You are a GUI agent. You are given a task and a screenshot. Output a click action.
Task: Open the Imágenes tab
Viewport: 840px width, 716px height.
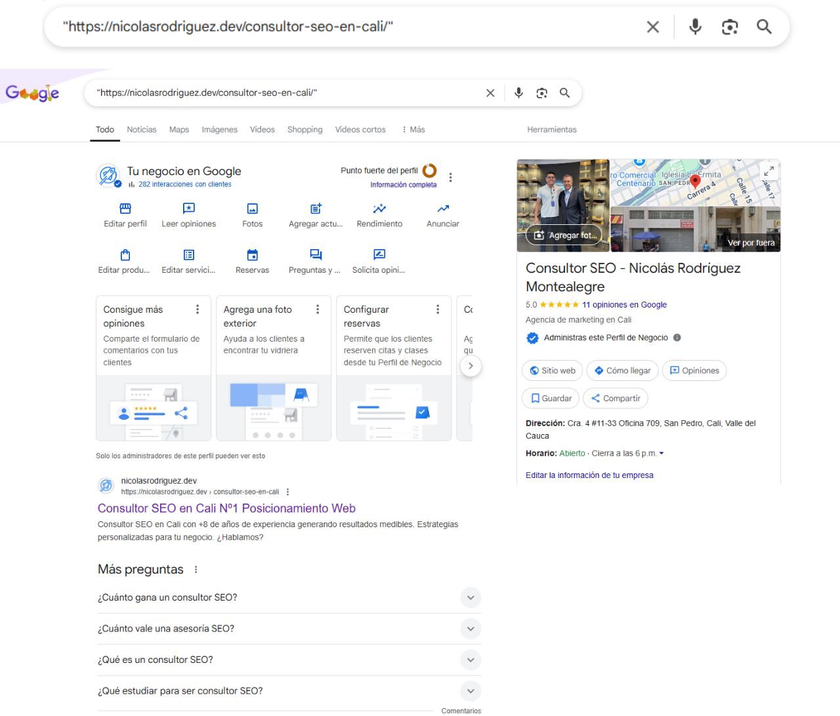pyautogui.click(x=219, y=130)
